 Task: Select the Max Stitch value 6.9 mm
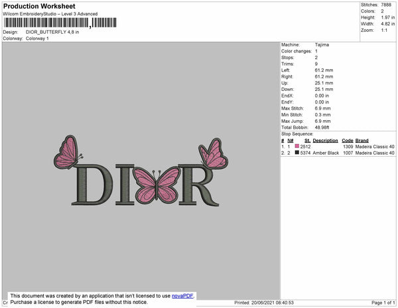pyautogui.click(x=322, y=108)
